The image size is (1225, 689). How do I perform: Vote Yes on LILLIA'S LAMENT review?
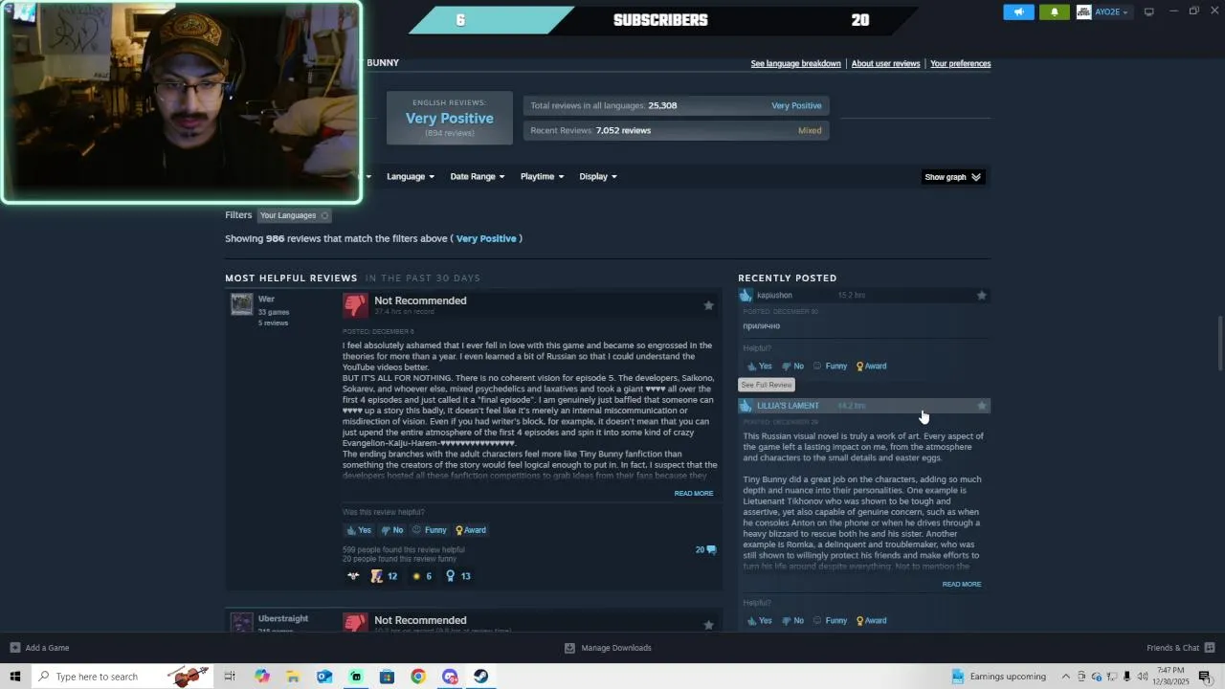(760, 621)
